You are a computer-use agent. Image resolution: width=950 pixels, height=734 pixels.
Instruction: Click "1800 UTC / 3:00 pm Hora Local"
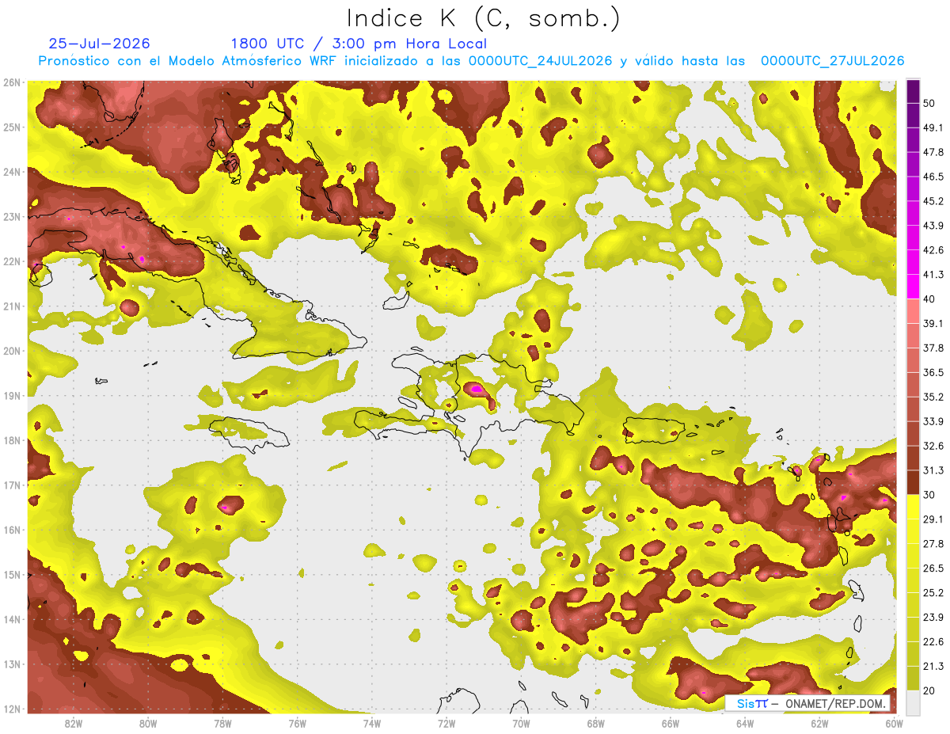359,44
